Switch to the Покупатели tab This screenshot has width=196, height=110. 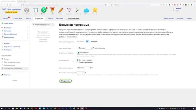tap(17, 18)
